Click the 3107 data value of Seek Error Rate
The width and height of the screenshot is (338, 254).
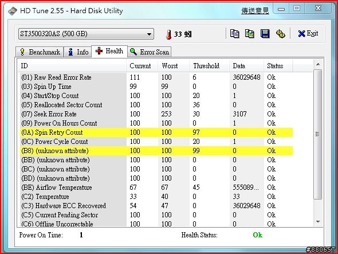(239, 114)
